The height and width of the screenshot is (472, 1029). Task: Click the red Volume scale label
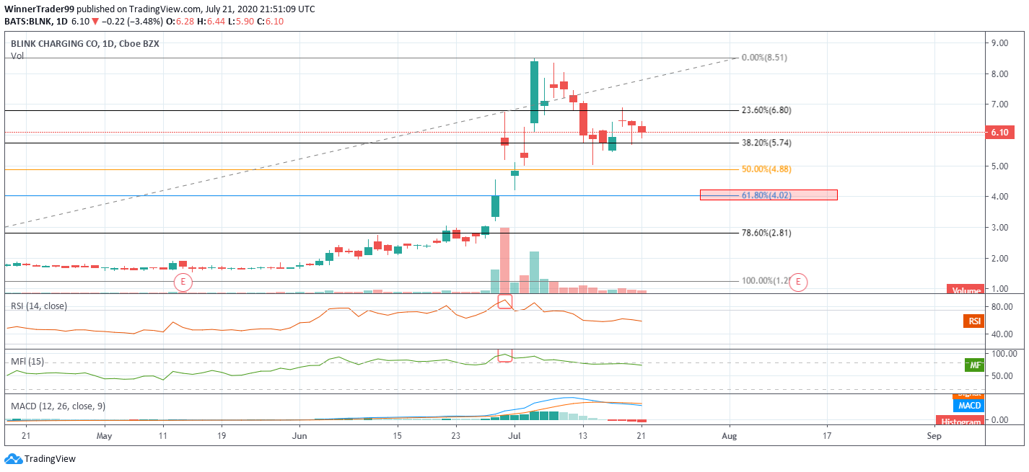[964, 290]
